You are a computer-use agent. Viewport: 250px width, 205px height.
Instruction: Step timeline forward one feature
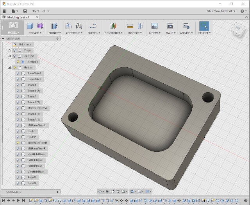tap(13, 200)
